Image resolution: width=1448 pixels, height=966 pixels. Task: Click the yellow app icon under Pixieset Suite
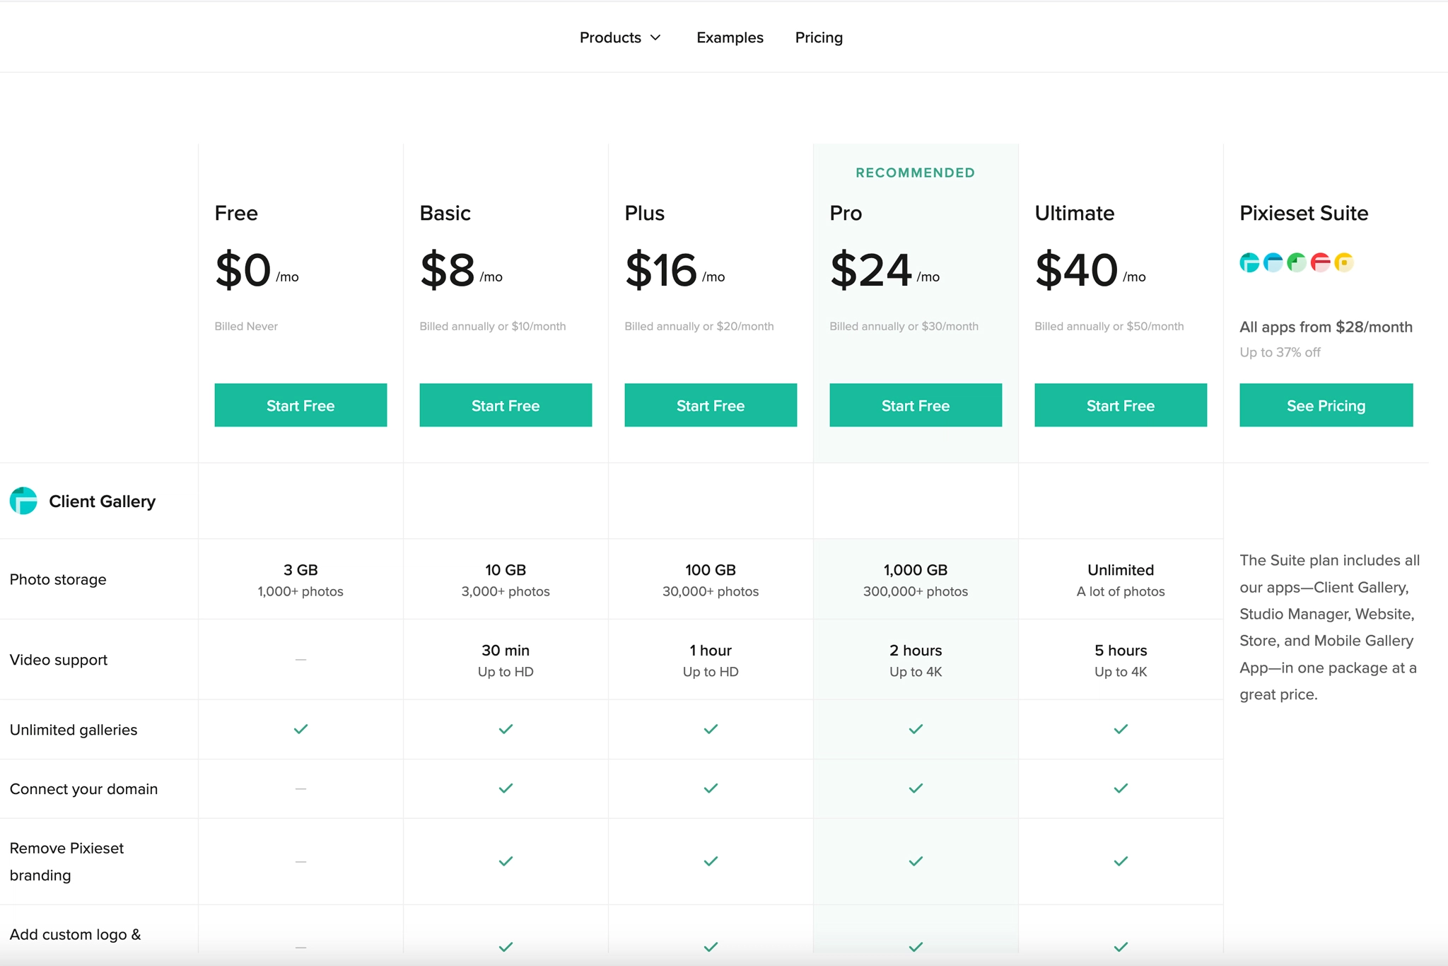(1343, 262)
